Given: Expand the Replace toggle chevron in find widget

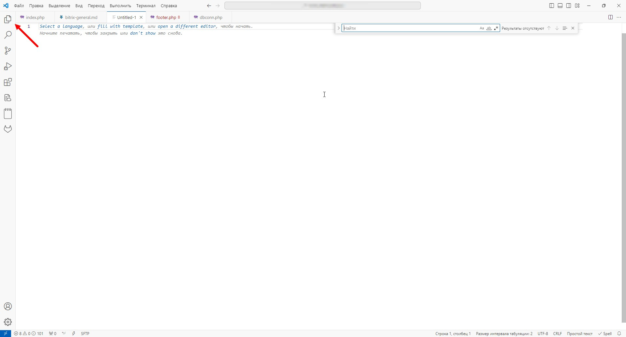Looking at the screenshot, I should 339,28.
